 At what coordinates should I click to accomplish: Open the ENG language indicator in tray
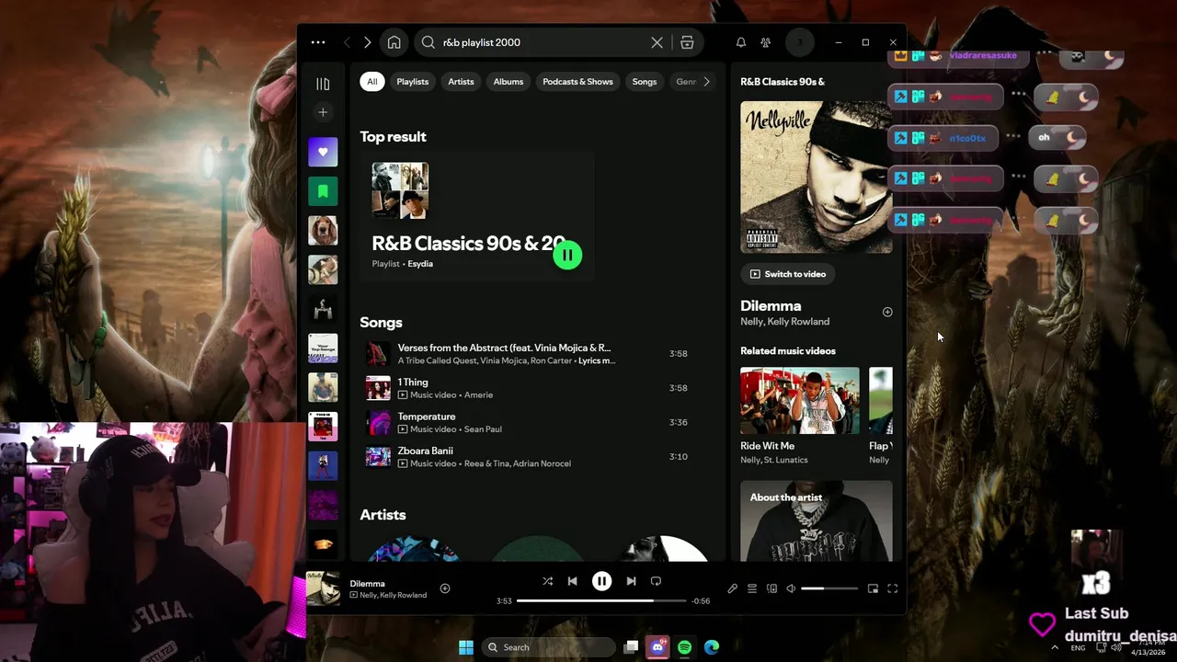coord(1079,647)
